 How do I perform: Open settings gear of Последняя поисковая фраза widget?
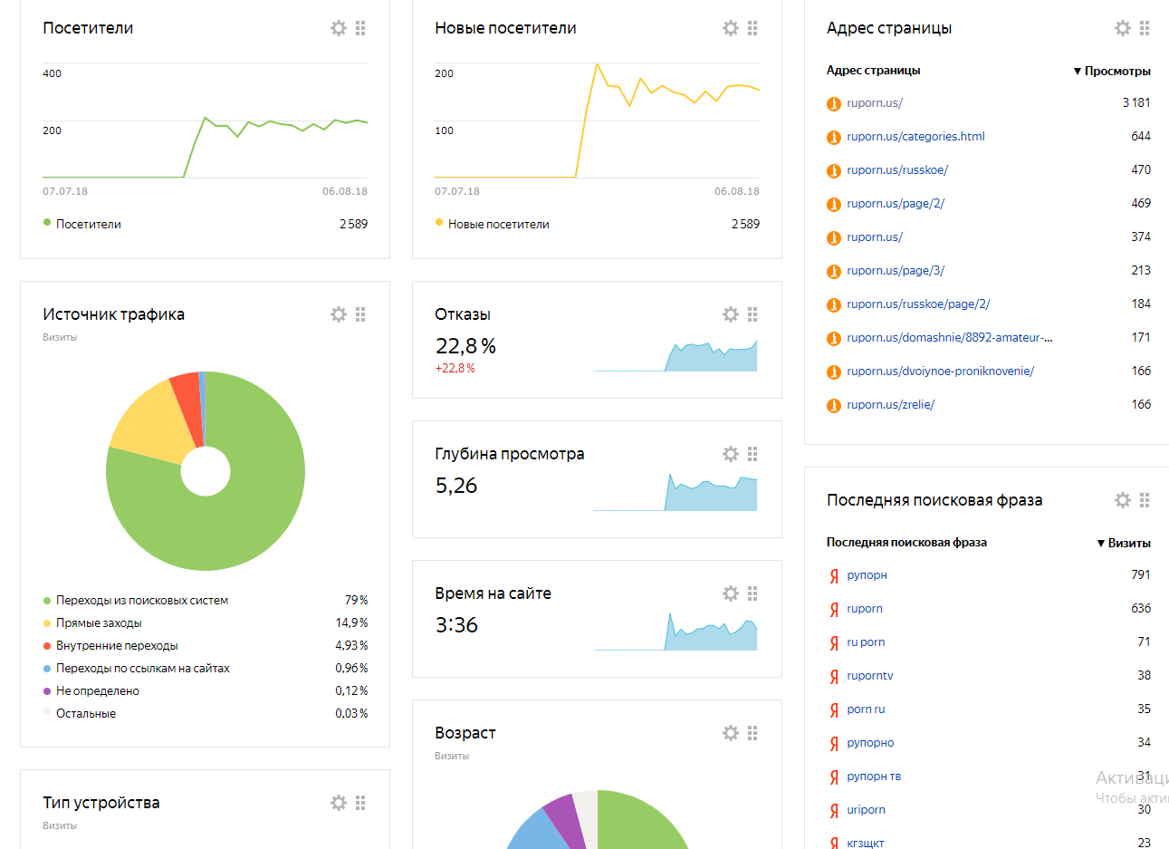[1123, 500]
